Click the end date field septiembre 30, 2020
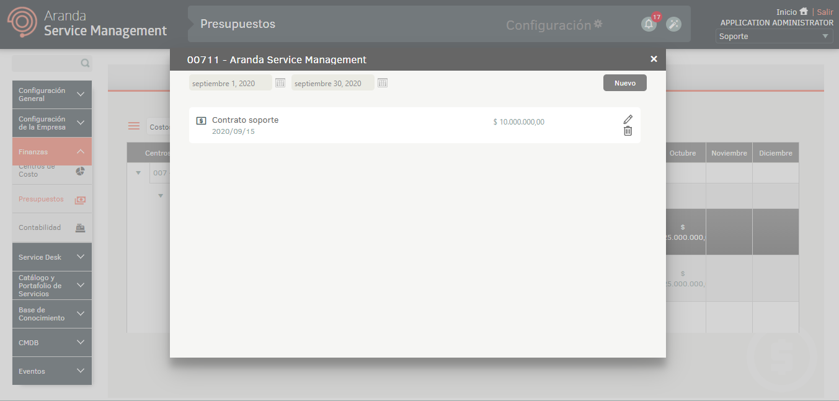The width and height of the screenshot is (839, 401). [x=333, y=83]
